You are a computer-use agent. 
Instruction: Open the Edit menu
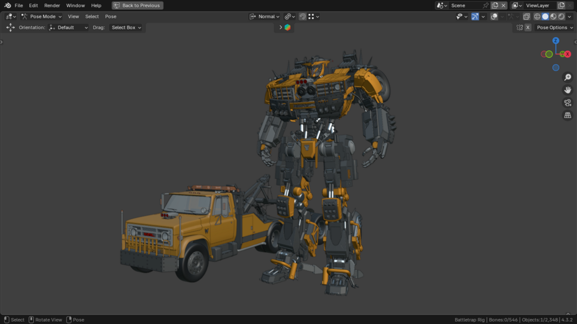33,6
